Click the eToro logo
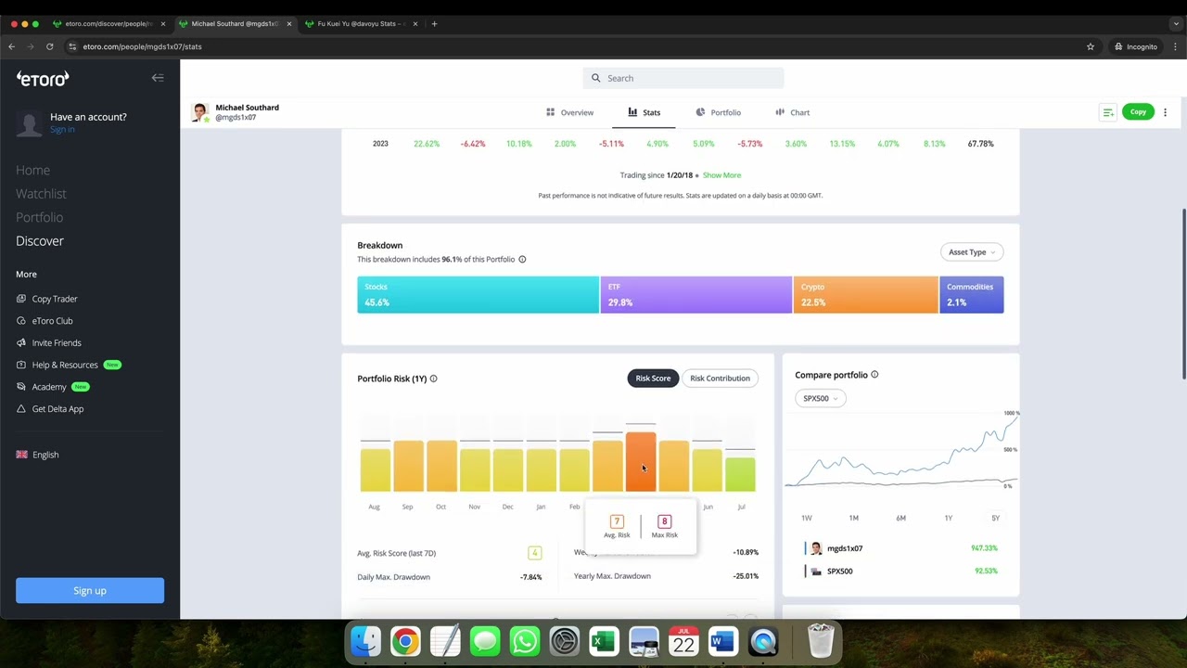The image size is (1187, 668). click(x=43, y=79)
